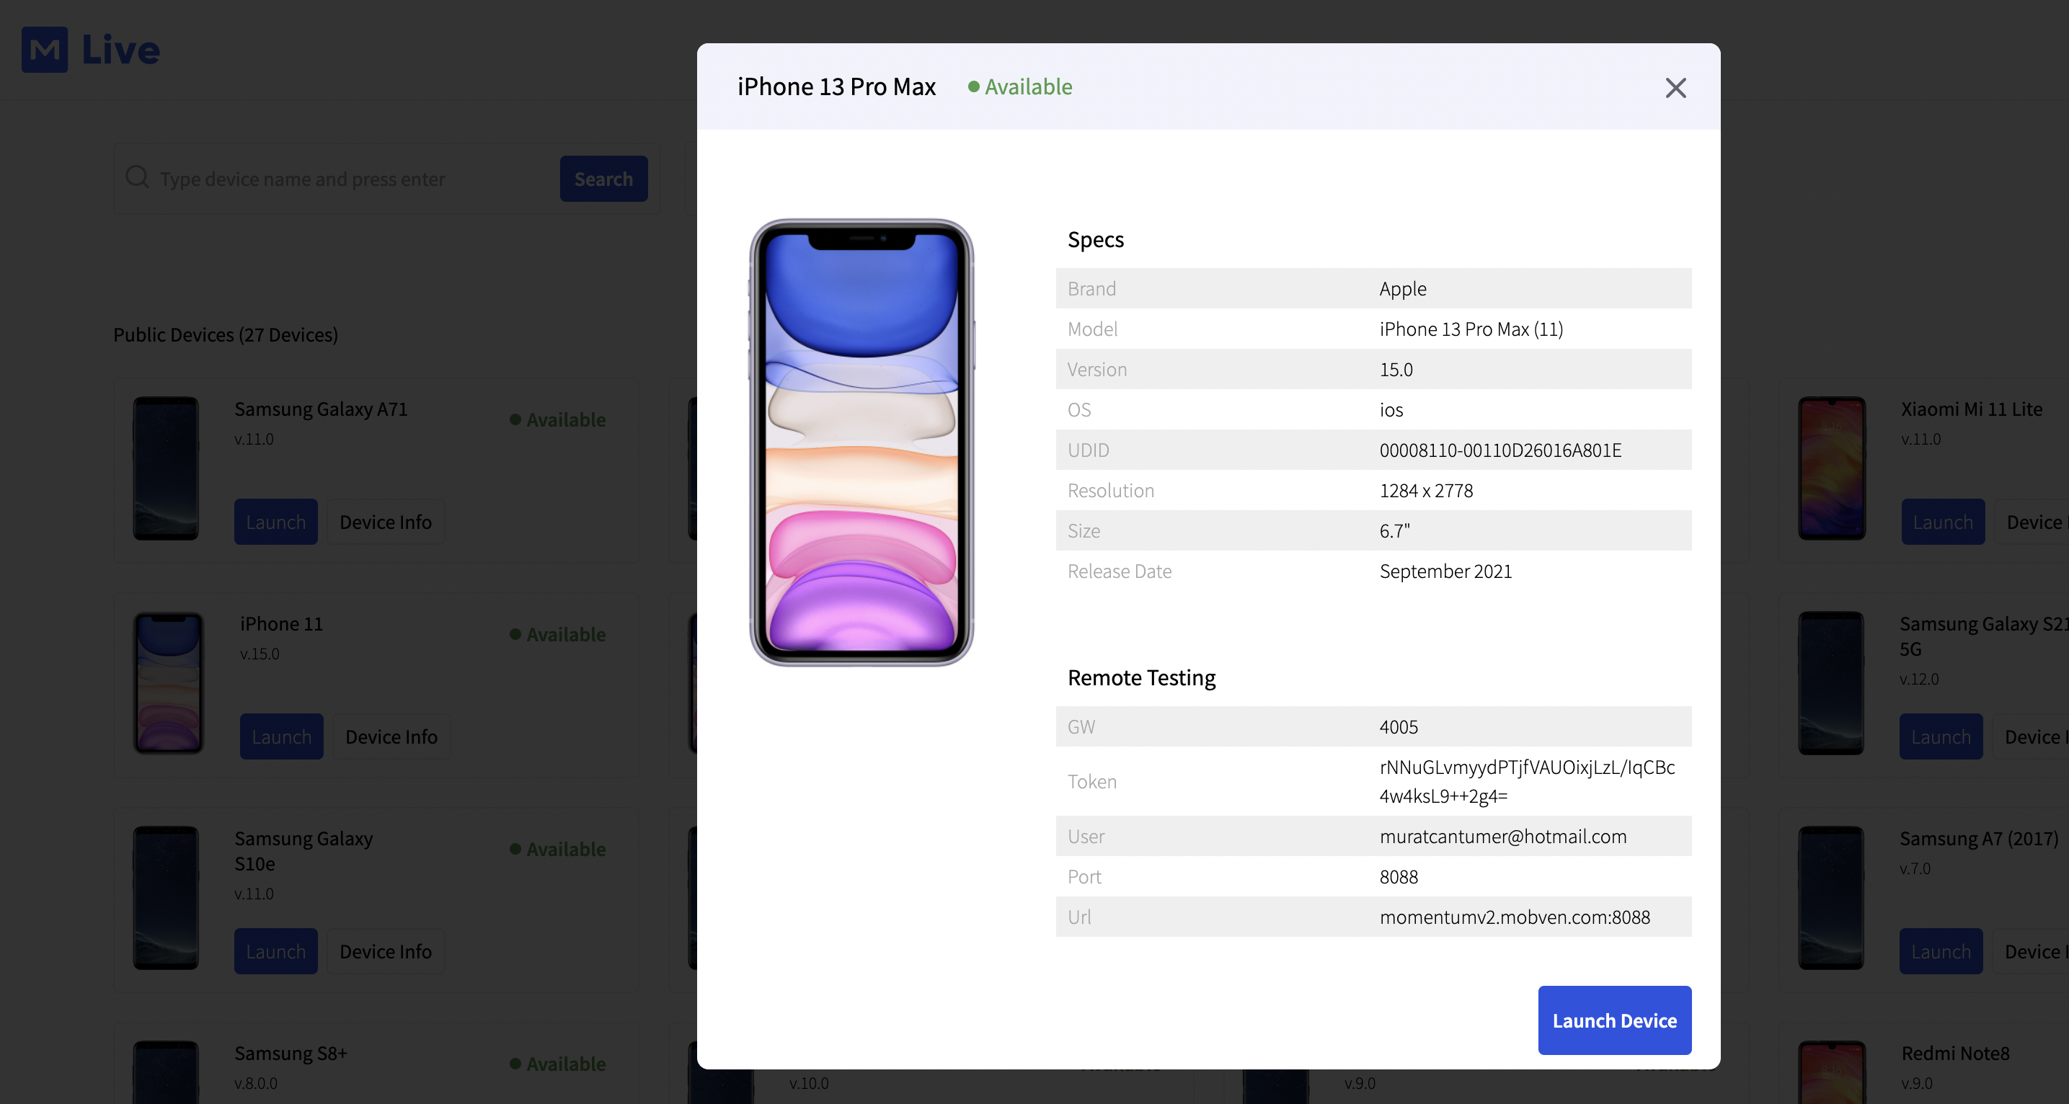
Task: Click the iPhone 13 Pro Max device image
Action: pyautogui.click(x=861, y=442)
